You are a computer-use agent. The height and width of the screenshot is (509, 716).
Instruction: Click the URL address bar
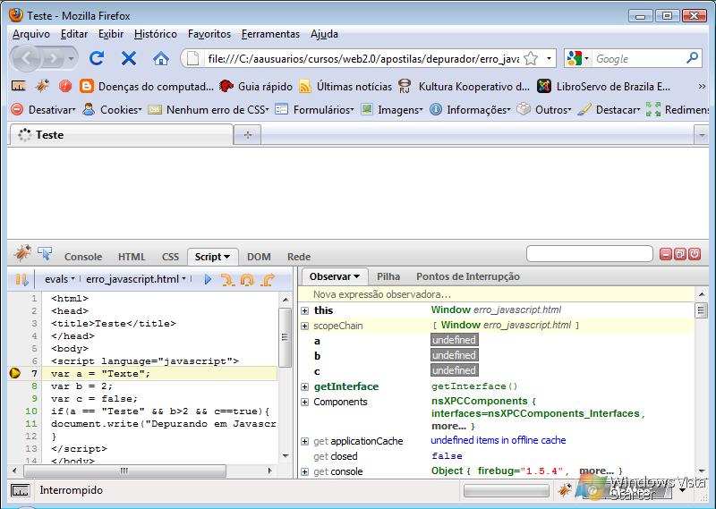[x=363, y=58]
